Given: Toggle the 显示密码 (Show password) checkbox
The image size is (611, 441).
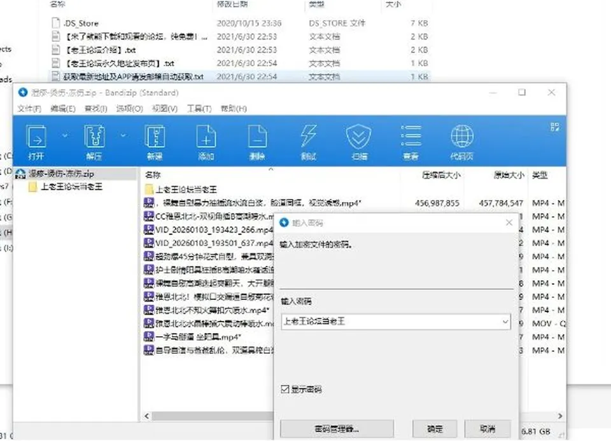Looking at the screenshot, I should pos(285,389).
